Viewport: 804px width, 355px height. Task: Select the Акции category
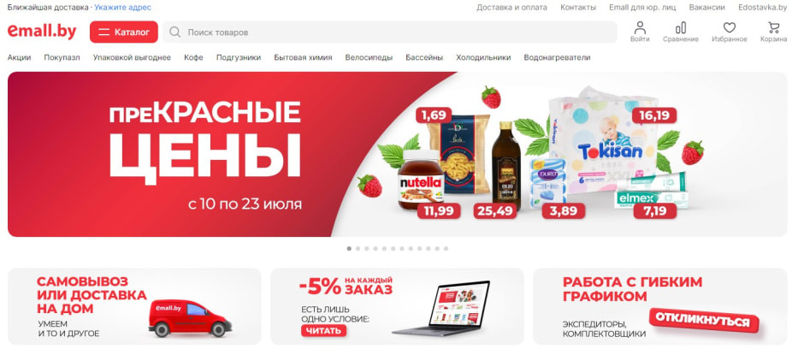19,57
